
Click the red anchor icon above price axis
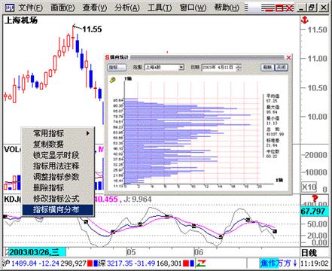(305, 20)
